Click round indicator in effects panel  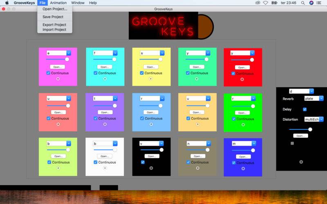tap(301, 162)
